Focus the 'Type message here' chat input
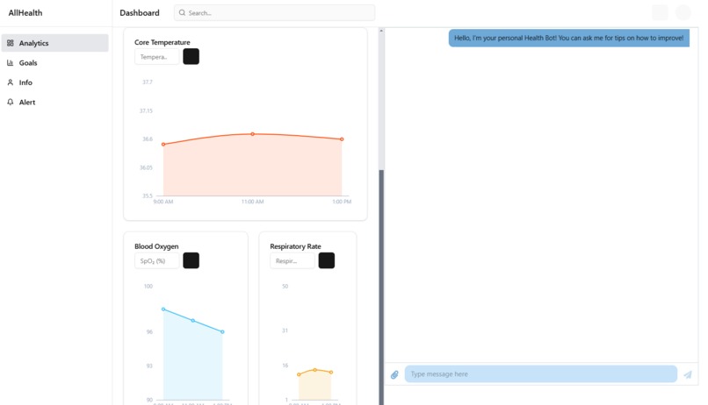Viewport: 708px width, 405px height. (540, 374)
